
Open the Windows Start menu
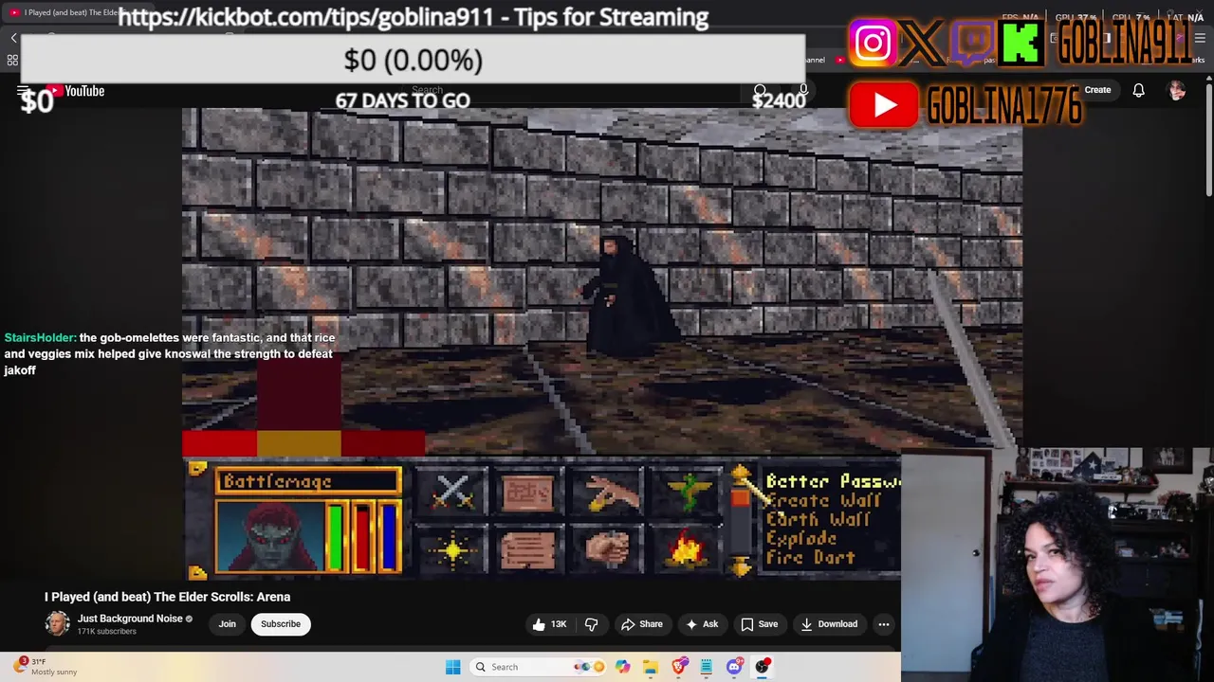tap(452, 667)
